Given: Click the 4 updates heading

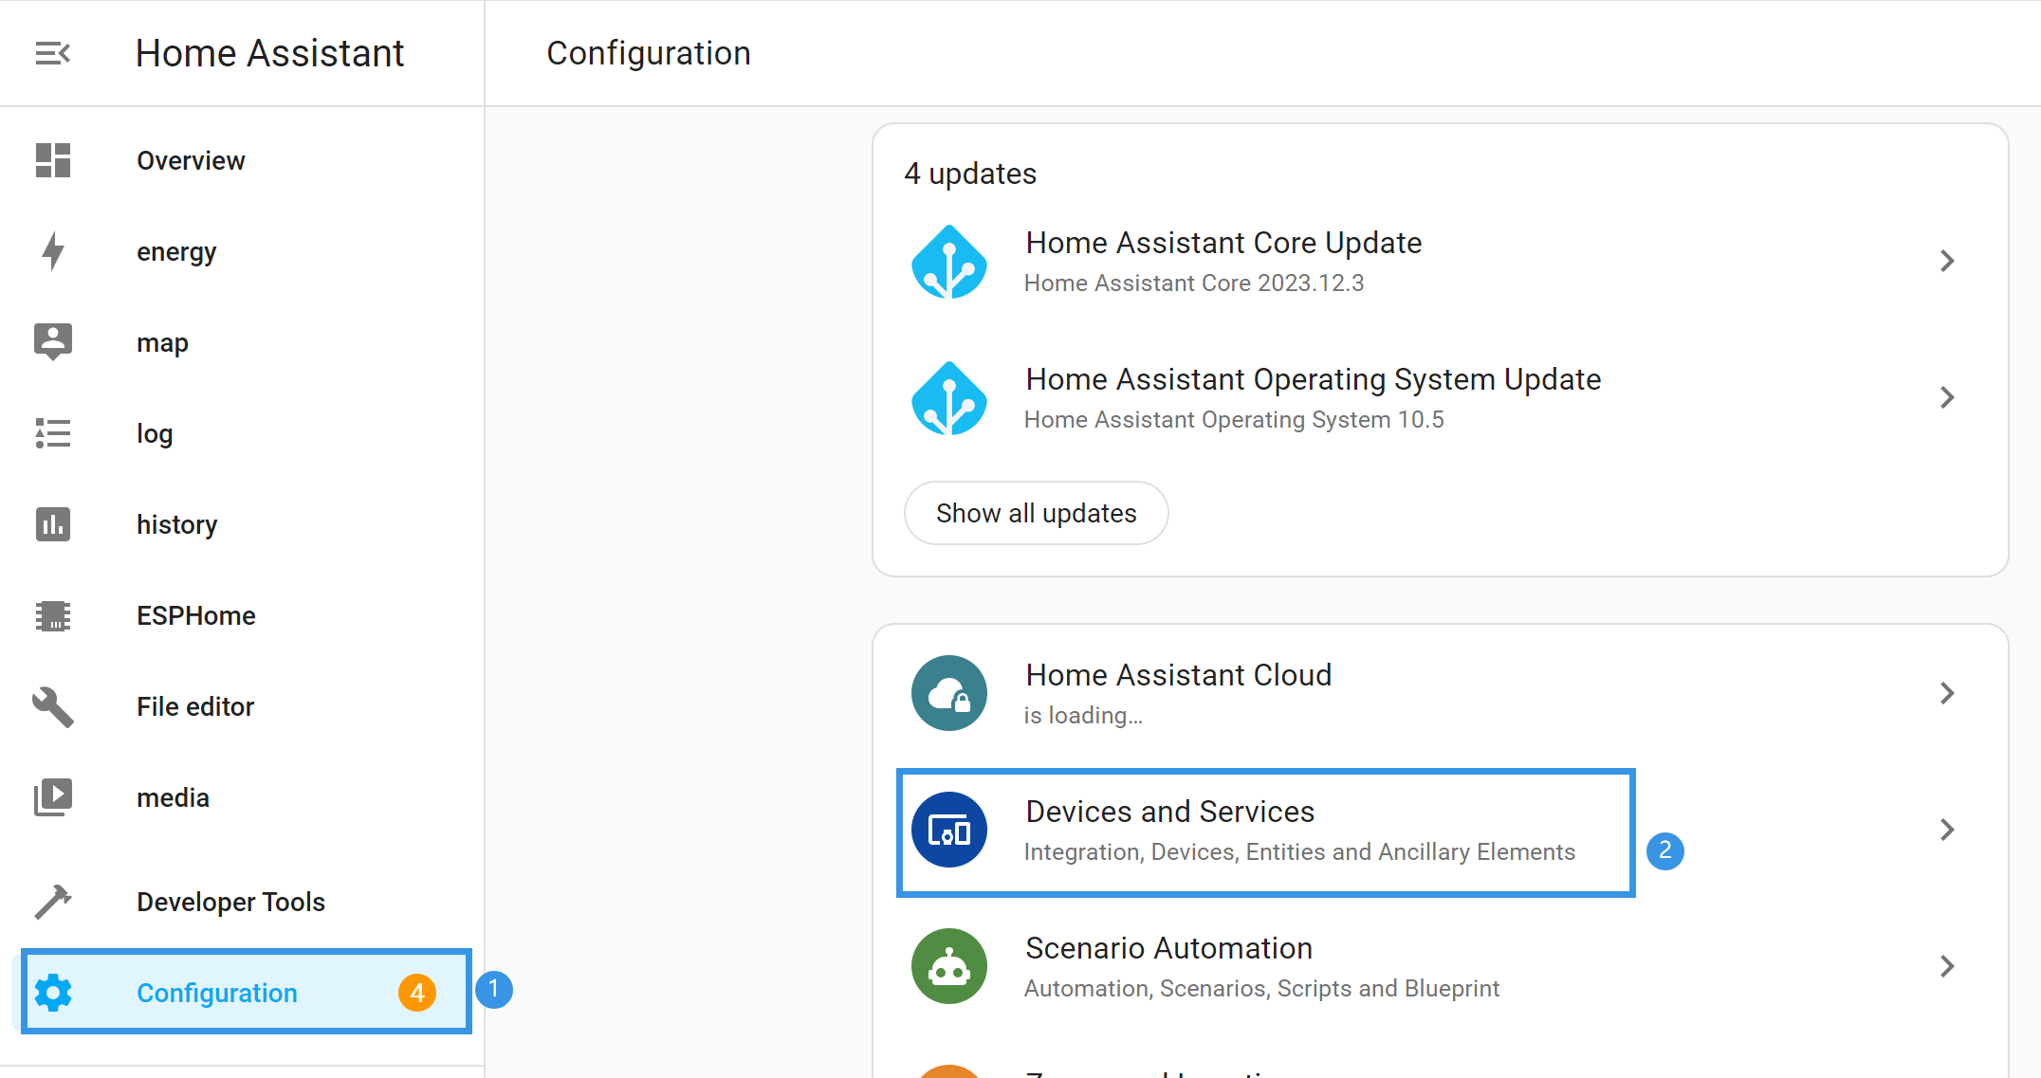Looking at the screenshot, I should tap(970, 174).
